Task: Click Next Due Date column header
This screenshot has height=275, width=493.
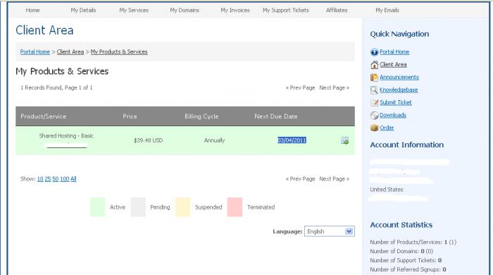Action: click(x=276, y=116)
